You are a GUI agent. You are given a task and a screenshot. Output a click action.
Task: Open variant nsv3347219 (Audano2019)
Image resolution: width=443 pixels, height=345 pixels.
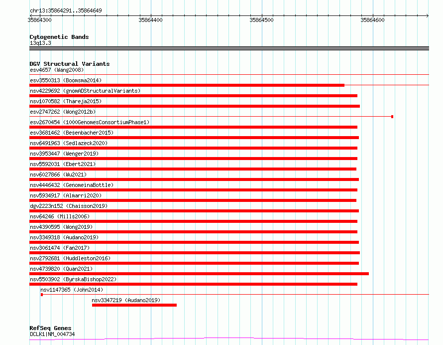click(x=126, y=300)
